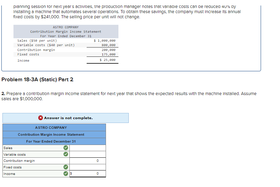280x187 pixels.
Task: Click the Contribution margin value cell showing 0
Action: 88,160
